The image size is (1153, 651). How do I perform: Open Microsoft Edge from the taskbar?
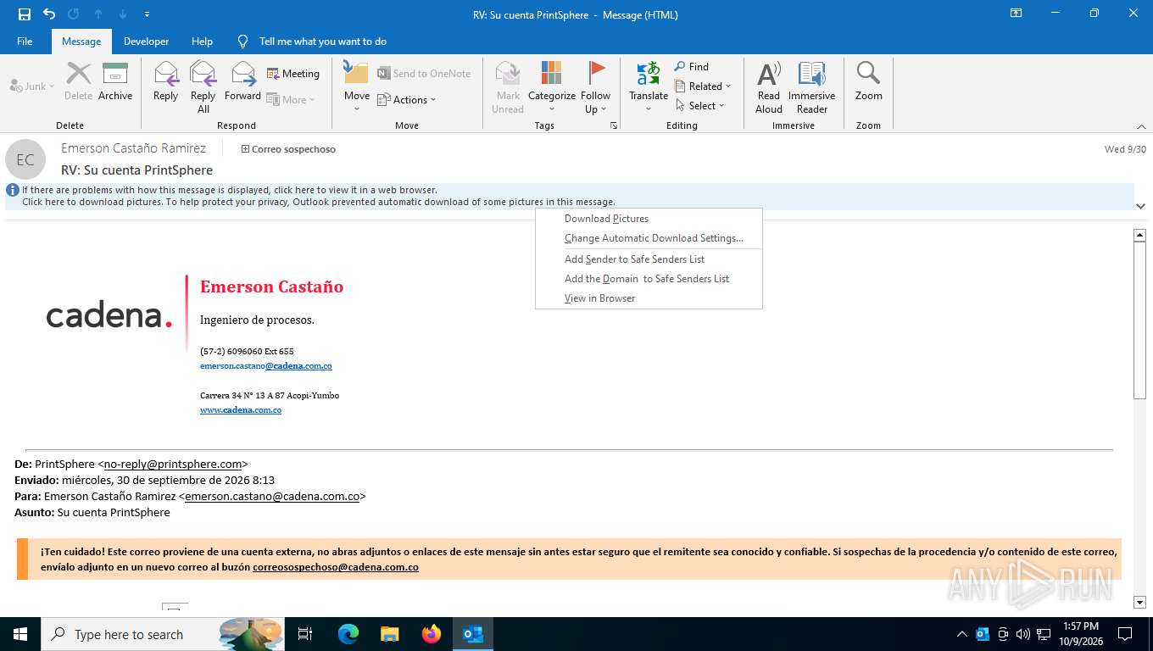(x=348, y=634)
